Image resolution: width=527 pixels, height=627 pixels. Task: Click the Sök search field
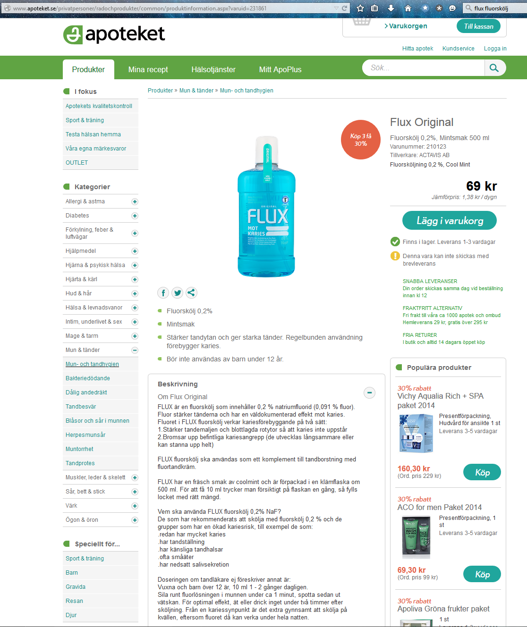pyautogui.click(x=424, y=68)
